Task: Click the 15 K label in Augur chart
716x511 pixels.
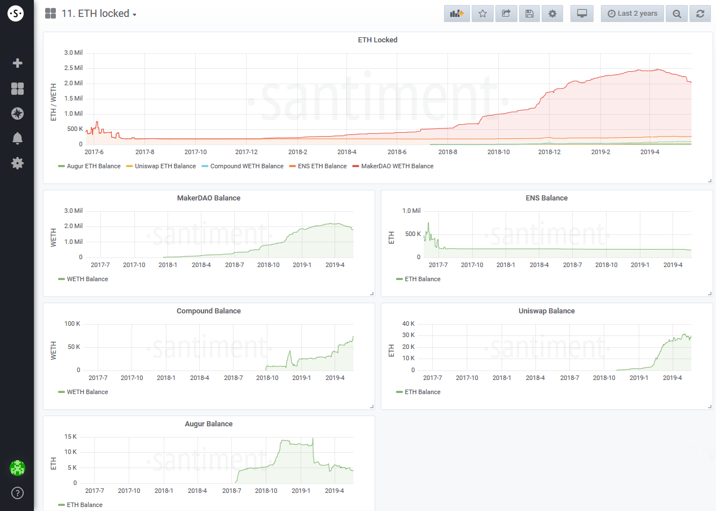Action: [71, 436]
